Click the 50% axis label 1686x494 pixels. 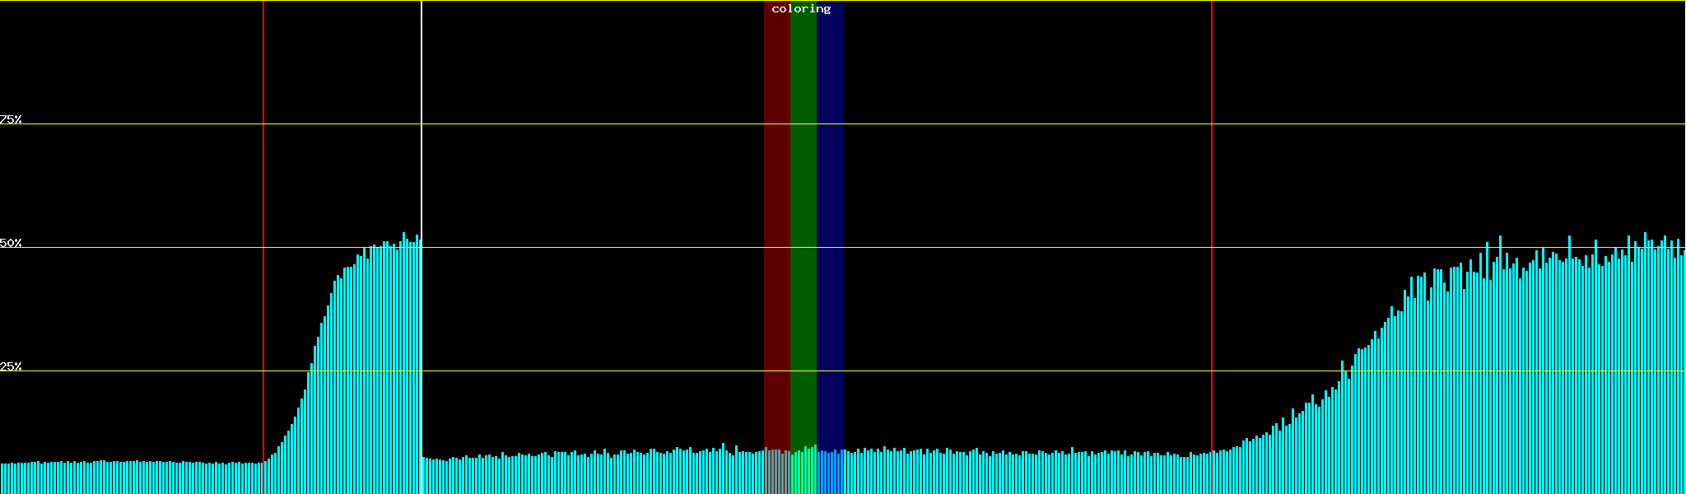(x=11, y=243)
